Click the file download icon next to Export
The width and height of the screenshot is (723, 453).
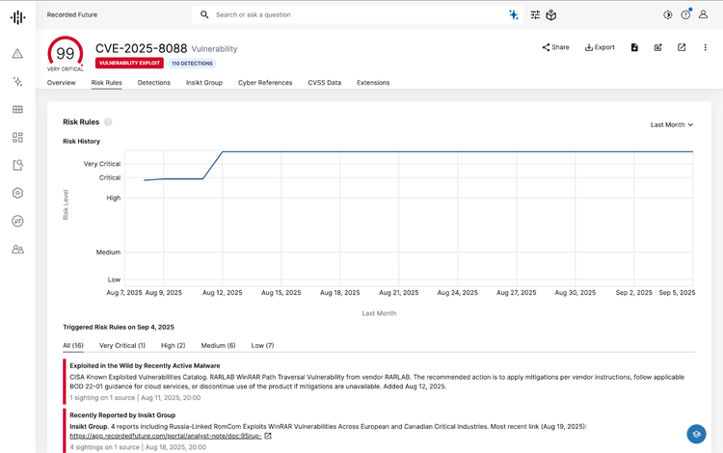(x=634, y=47)
